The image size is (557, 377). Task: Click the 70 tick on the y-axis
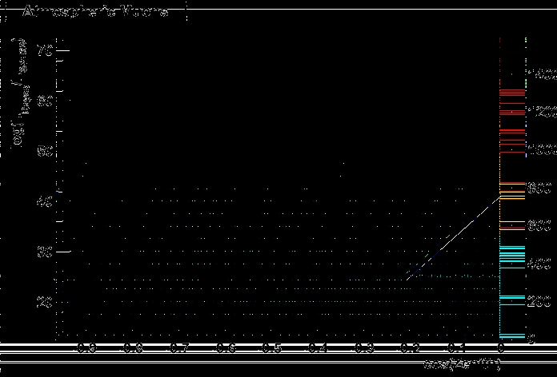43,51
